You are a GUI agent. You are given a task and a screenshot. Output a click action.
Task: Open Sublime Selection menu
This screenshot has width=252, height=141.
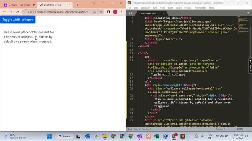(145, 8)
